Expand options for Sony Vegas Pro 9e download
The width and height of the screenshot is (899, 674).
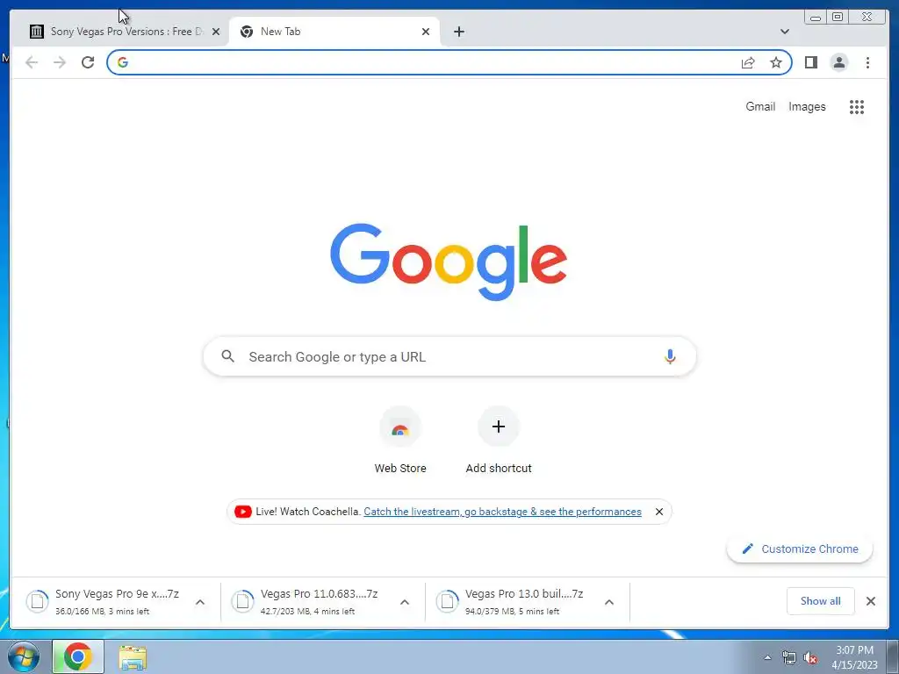200,602
